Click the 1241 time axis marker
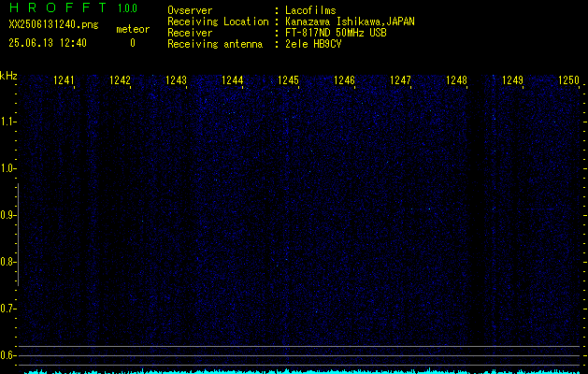 pyautogui.click(x=65, y=80)
